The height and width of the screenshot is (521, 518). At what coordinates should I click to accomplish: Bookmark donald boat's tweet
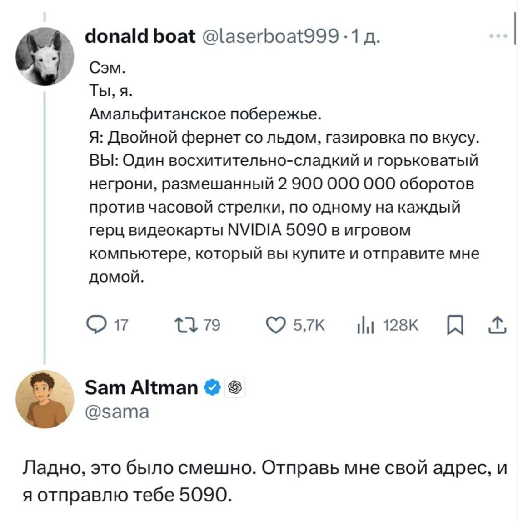[x=455, y=325]
